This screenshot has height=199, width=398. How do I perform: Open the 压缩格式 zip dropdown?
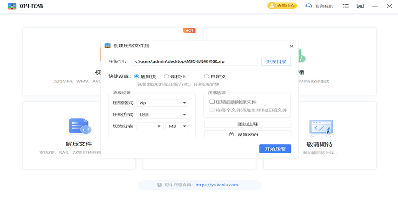coord(163,103)
